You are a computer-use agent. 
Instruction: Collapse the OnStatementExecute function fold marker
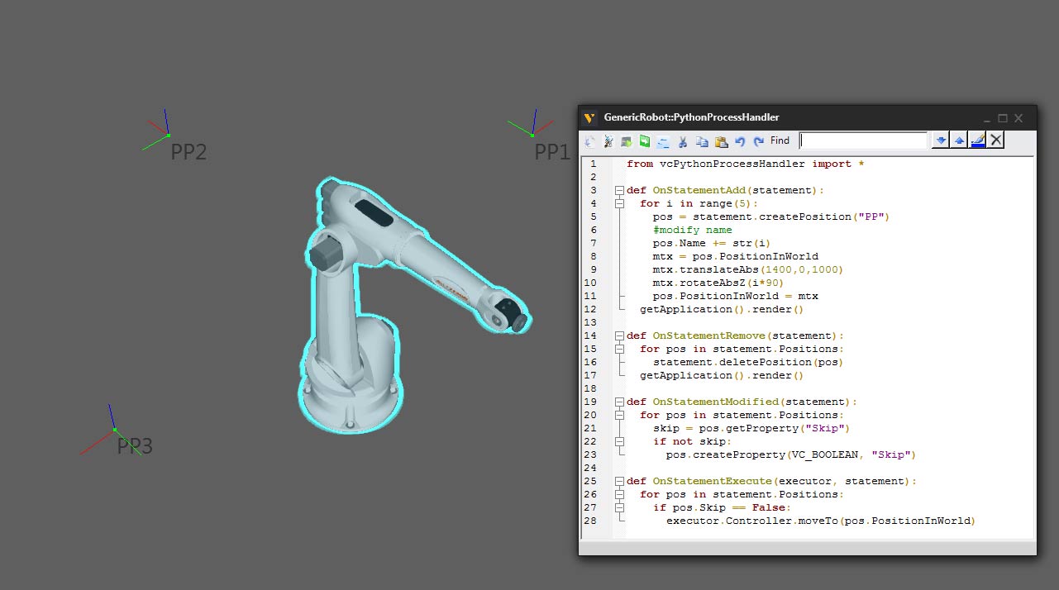point(619,481)
